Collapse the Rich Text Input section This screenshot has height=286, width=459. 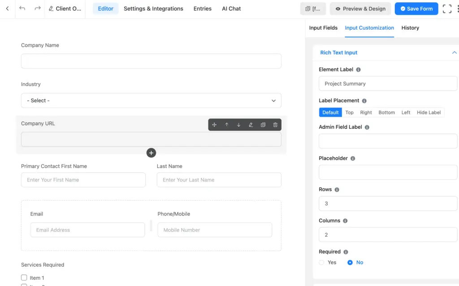tap(454, 53)
